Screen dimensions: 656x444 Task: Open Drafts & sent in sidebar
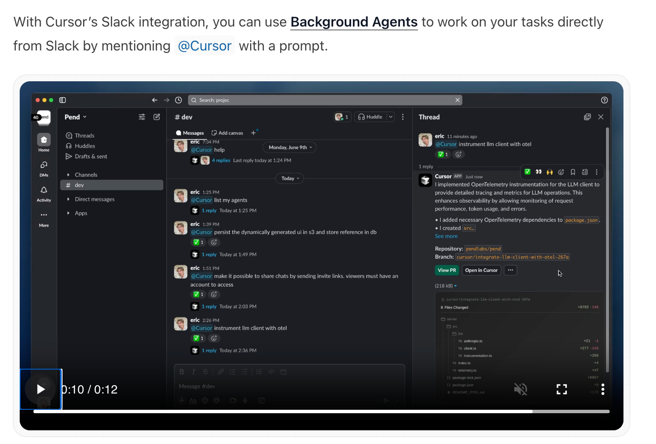91,157
